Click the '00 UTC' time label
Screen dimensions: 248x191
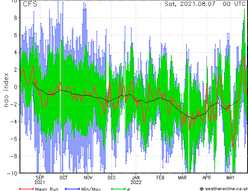pyautogui.click(x=234, y=4)
